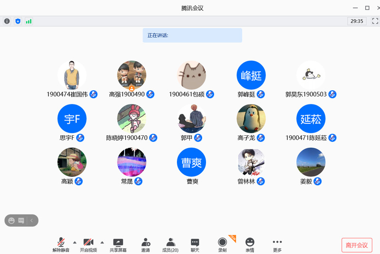Click the floating bar smiley face icon
Screen dimensions: 380x254
11,220
